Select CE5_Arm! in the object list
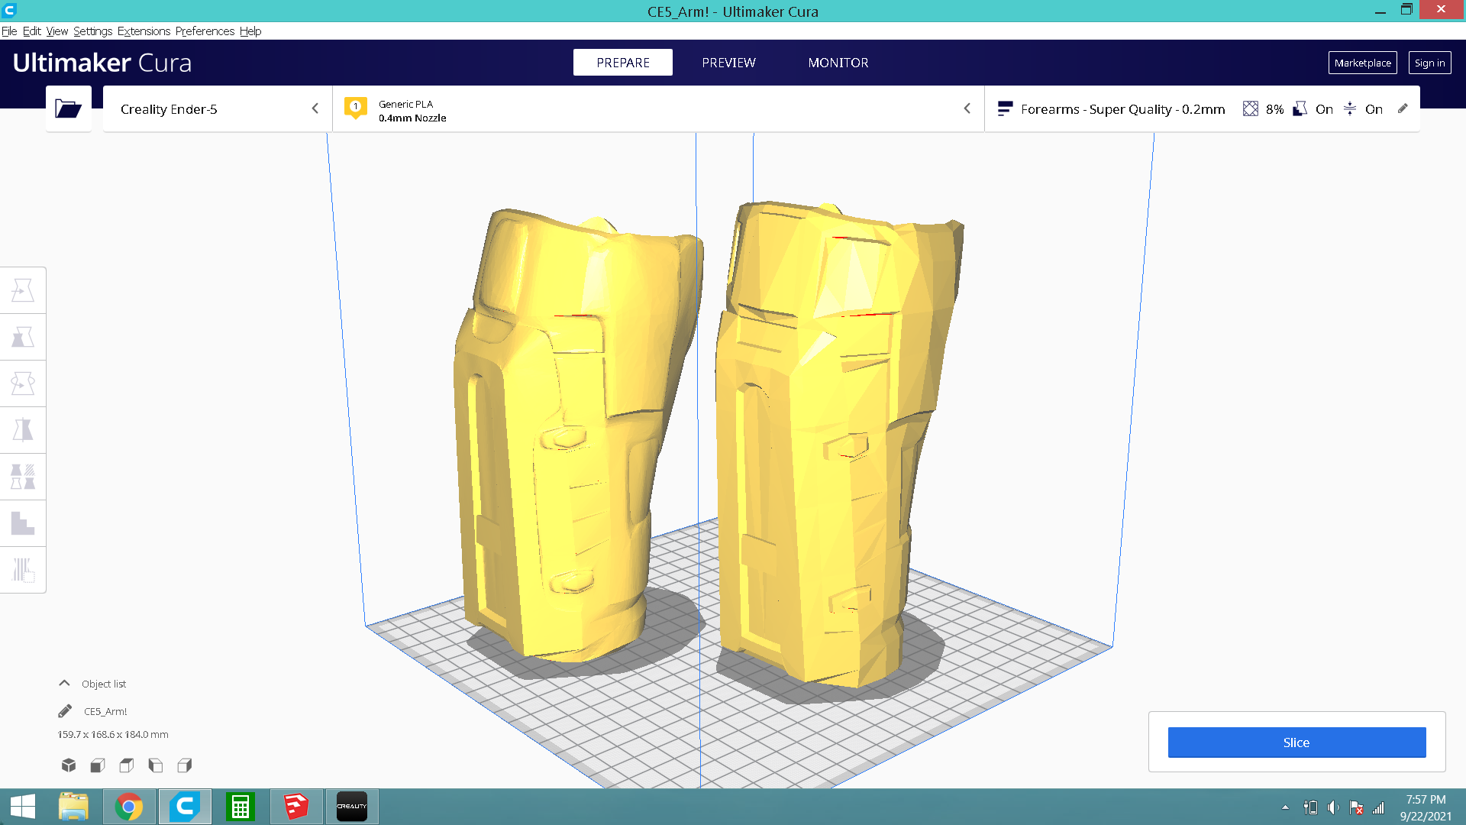Viewport: 1466px width, 825px height. click(x=105, y=711)
